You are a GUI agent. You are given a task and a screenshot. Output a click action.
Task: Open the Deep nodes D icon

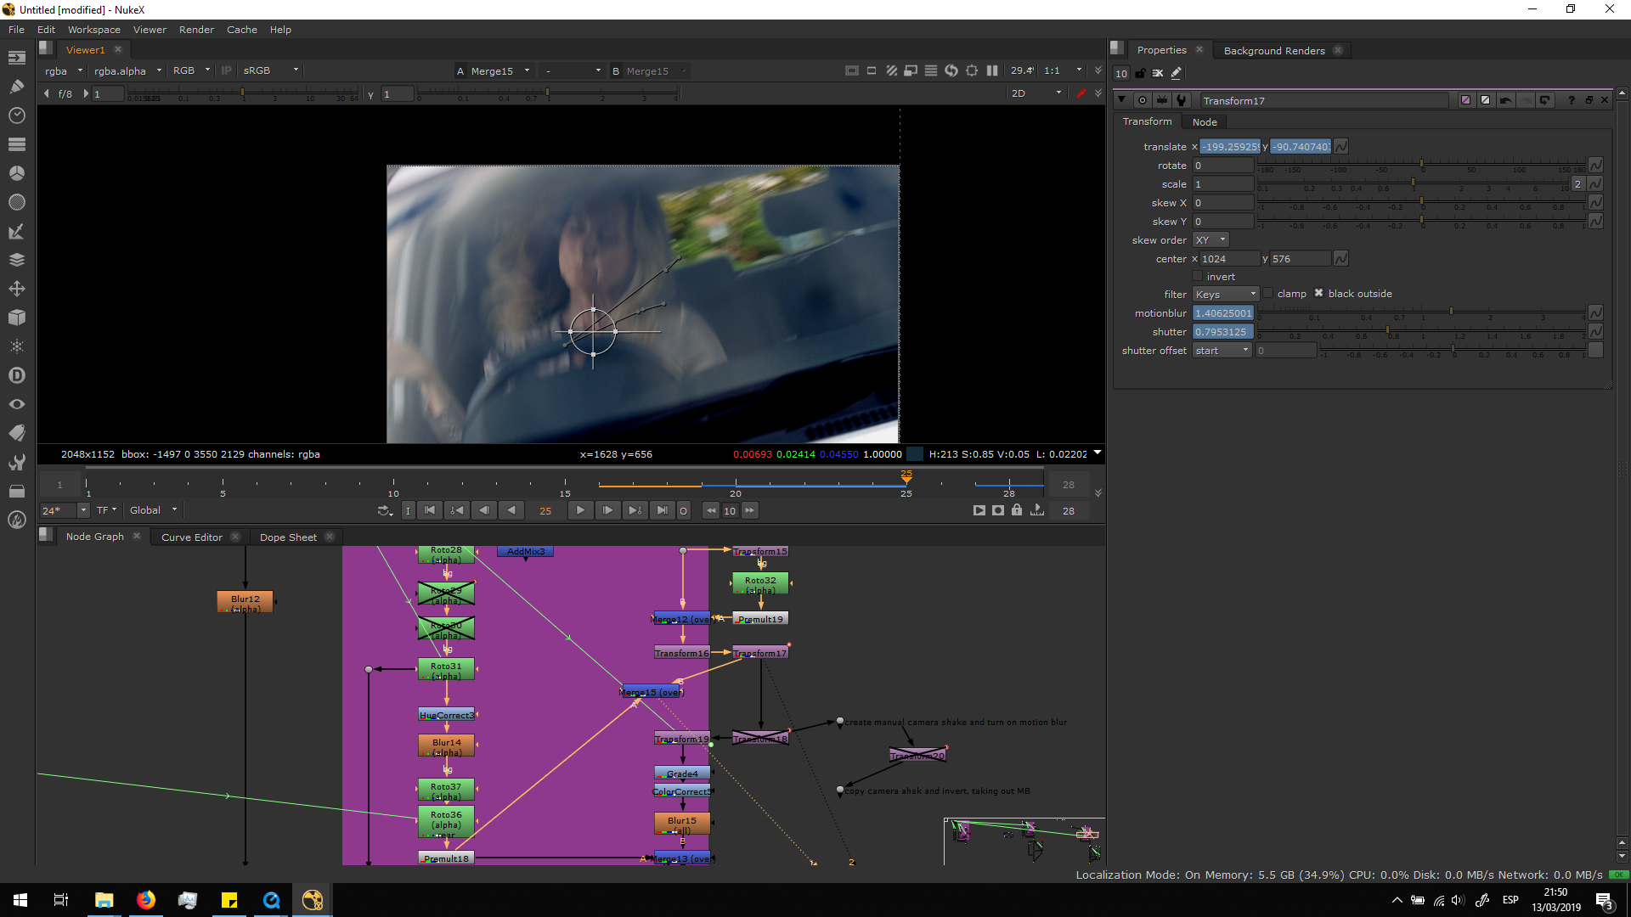16,375
